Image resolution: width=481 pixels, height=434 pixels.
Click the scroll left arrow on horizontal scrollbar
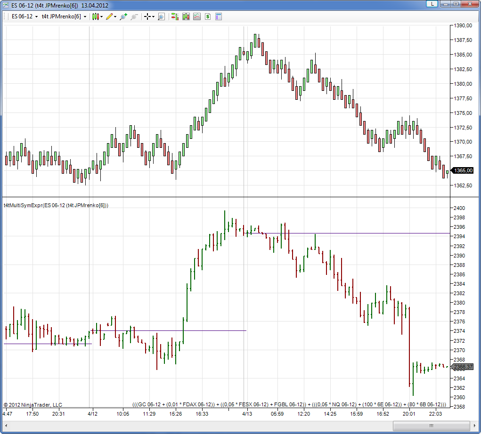(x=6, y=426)
